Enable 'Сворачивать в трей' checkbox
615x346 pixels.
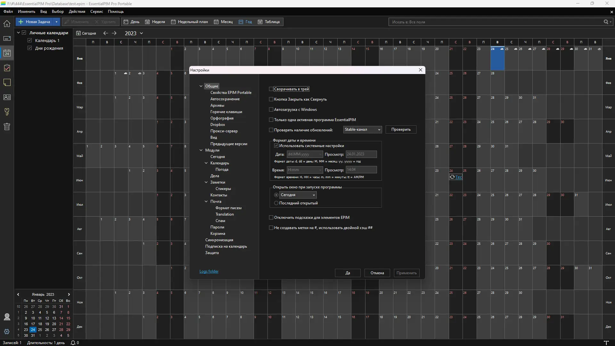(x=271, y=89)
